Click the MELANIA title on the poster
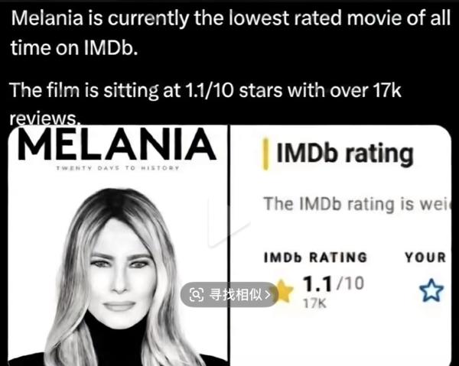The width and height of the screenshot is (459, 366). pyautogui.click(x=115, y=143)
